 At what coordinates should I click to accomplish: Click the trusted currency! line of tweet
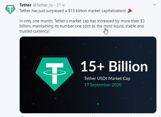[35, 31]
